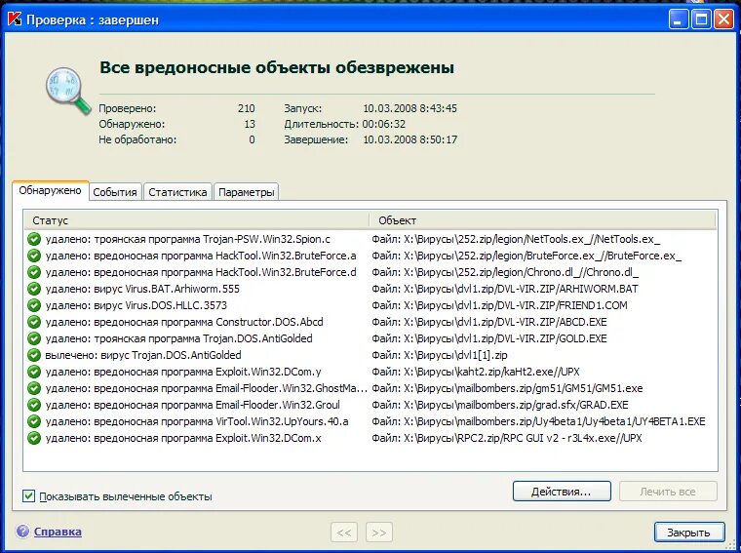This screenshot has height=553, width=741.
Task: Click file path kaht2.zip/kaHt2.exe//UPX
Action: [476, 372]
